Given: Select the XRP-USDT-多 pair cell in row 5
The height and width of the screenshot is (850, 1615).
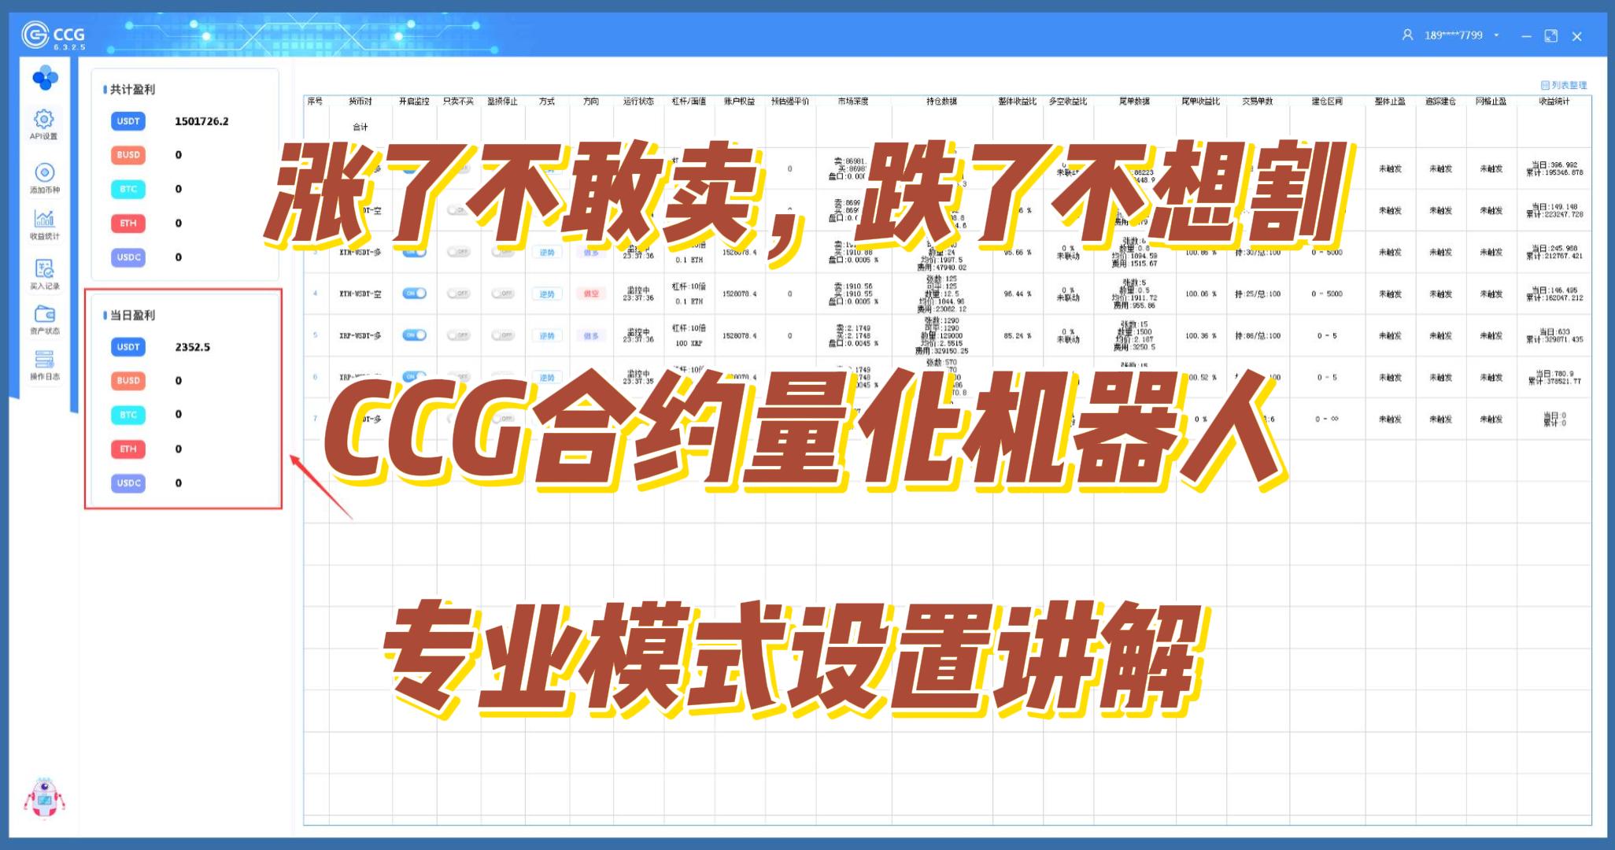Looking at the screenshot, I should click(x=360, y=336).
